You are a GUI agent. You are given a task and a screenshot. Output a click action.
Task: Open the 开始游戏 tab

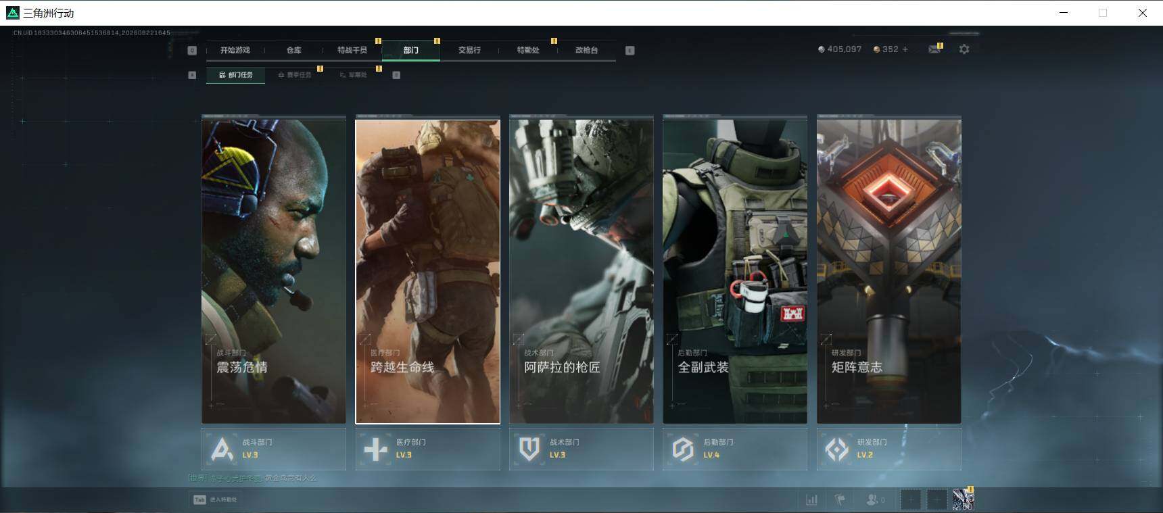pos(235,50)
